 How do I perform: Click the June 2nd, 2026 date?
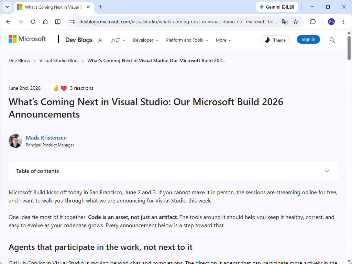coord(24,88)
